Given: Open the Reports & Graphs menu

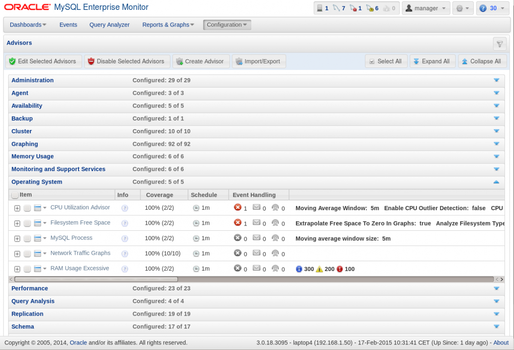Looking at the screenshot, I should click(168, 25).
